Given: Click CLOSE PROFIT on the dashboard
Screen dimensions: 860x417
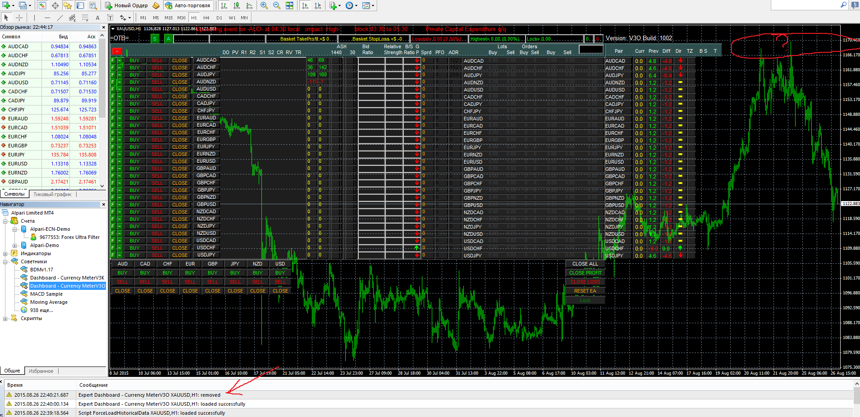Looking at the screenshot, I should click(585, 273).
